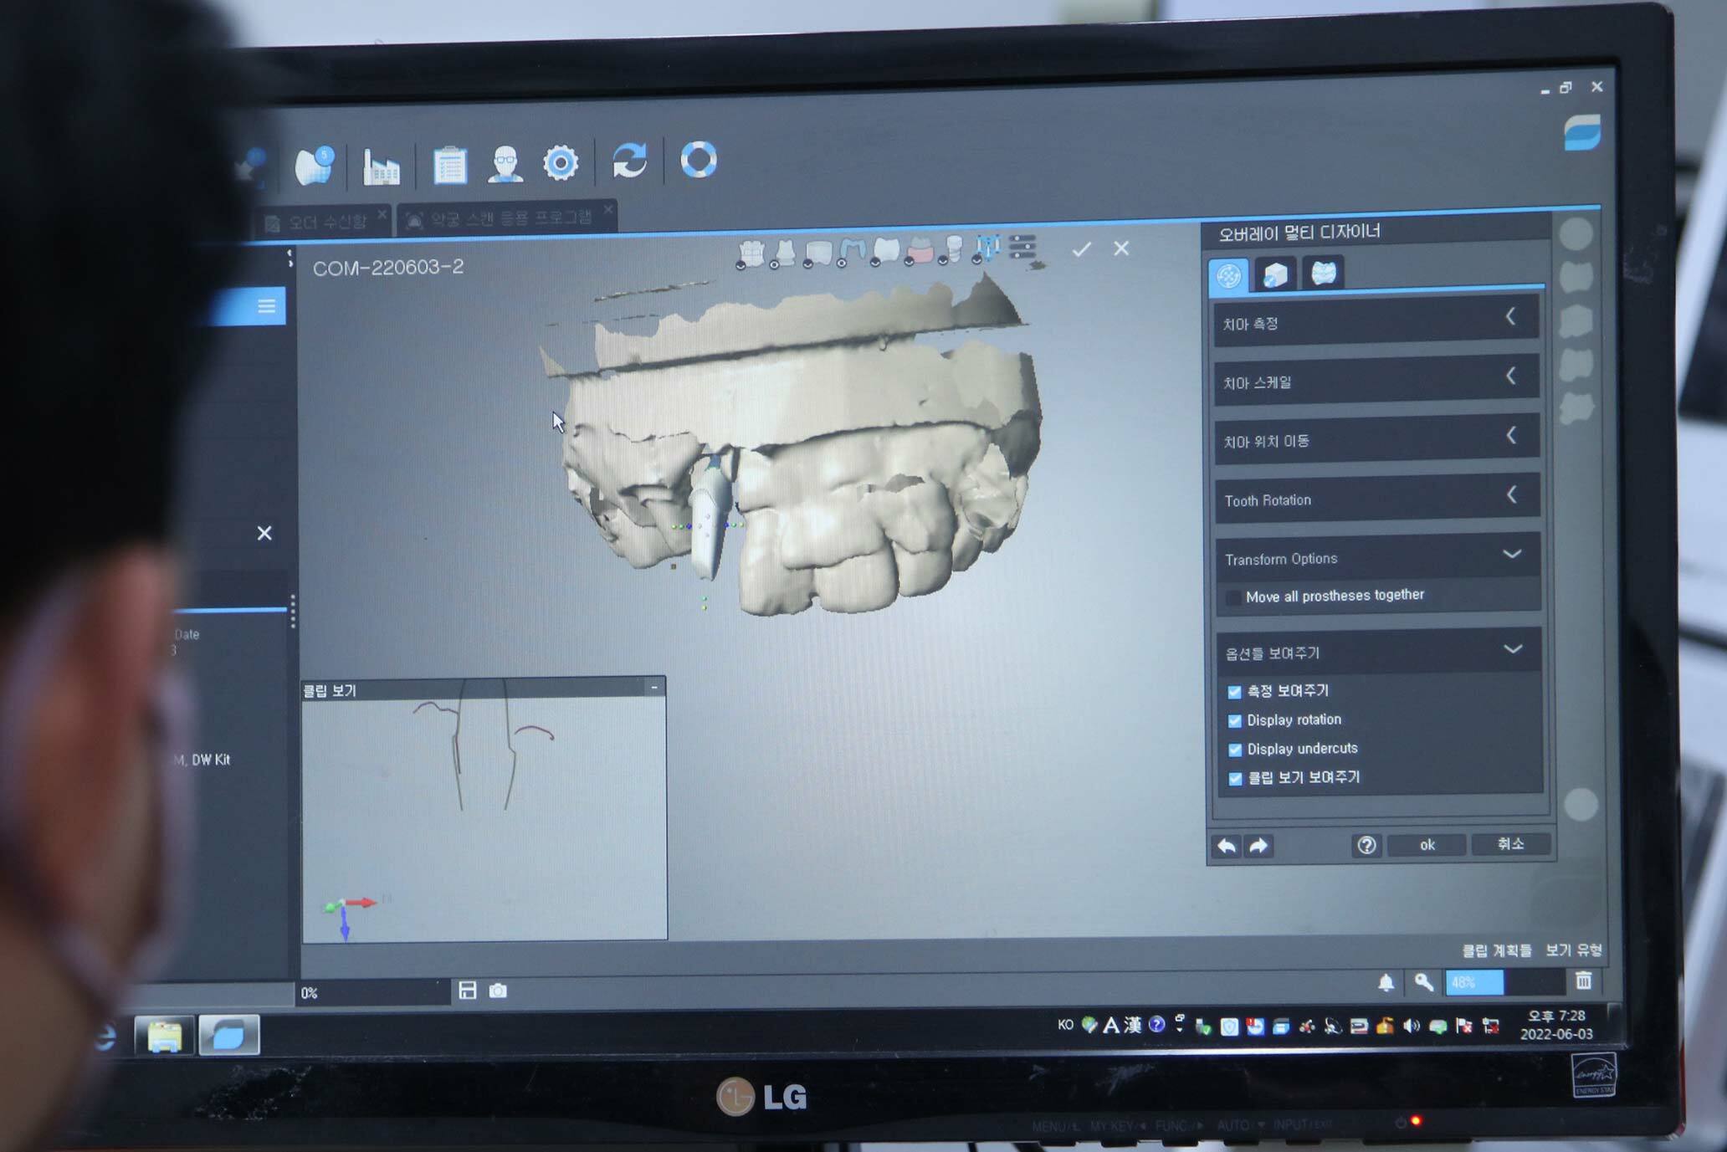This screenshot has width=1727, height=1152.
Task: Click the key icon in status bar
Action: tap(1423, 982)
